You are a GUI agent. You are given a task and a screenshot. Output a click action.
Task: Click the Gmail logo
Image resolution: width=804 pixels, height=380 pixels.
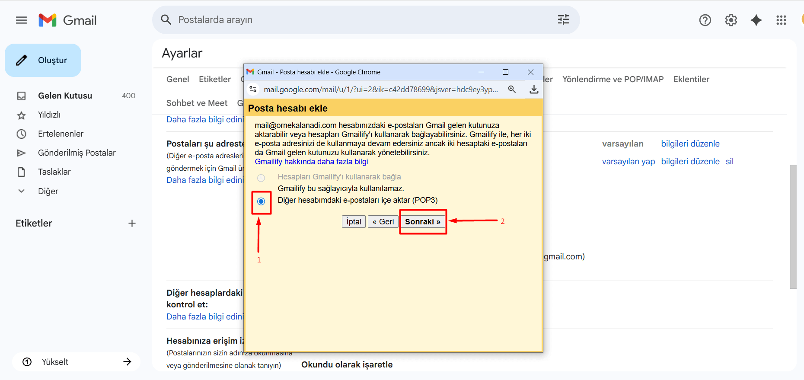pyautogui.click(x=67, y=20)
